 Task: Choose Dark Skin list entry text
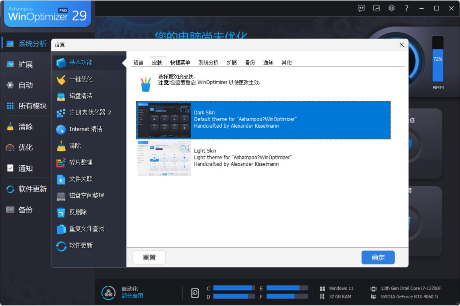coord(245,119)
